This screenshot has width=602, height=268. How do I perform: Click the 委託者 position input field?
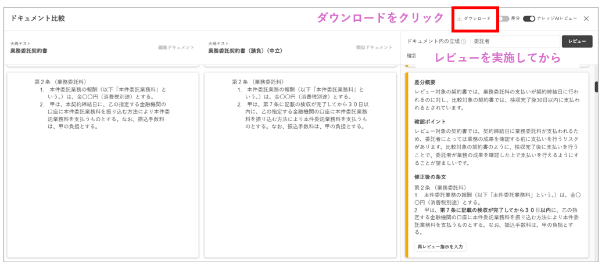(514, 42)
